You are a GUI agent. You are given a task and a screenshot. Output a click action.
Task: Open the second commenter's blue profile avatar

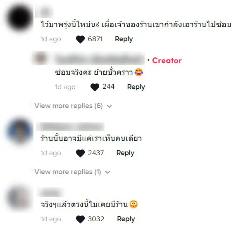click(x=19, y=131)
